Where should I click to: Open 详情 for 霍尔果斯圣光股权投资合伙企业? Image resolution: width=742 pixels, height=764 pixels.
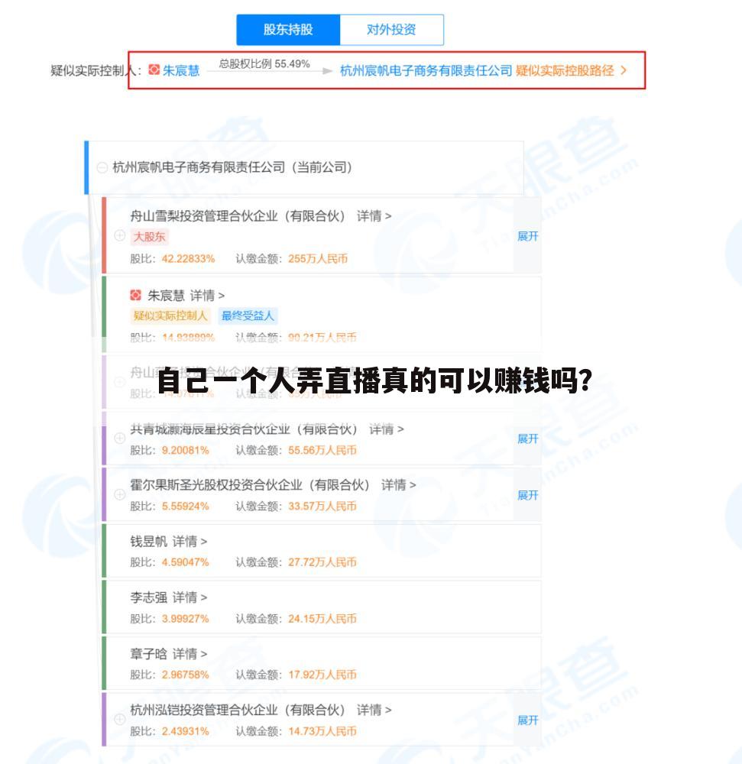click(398, 485)
